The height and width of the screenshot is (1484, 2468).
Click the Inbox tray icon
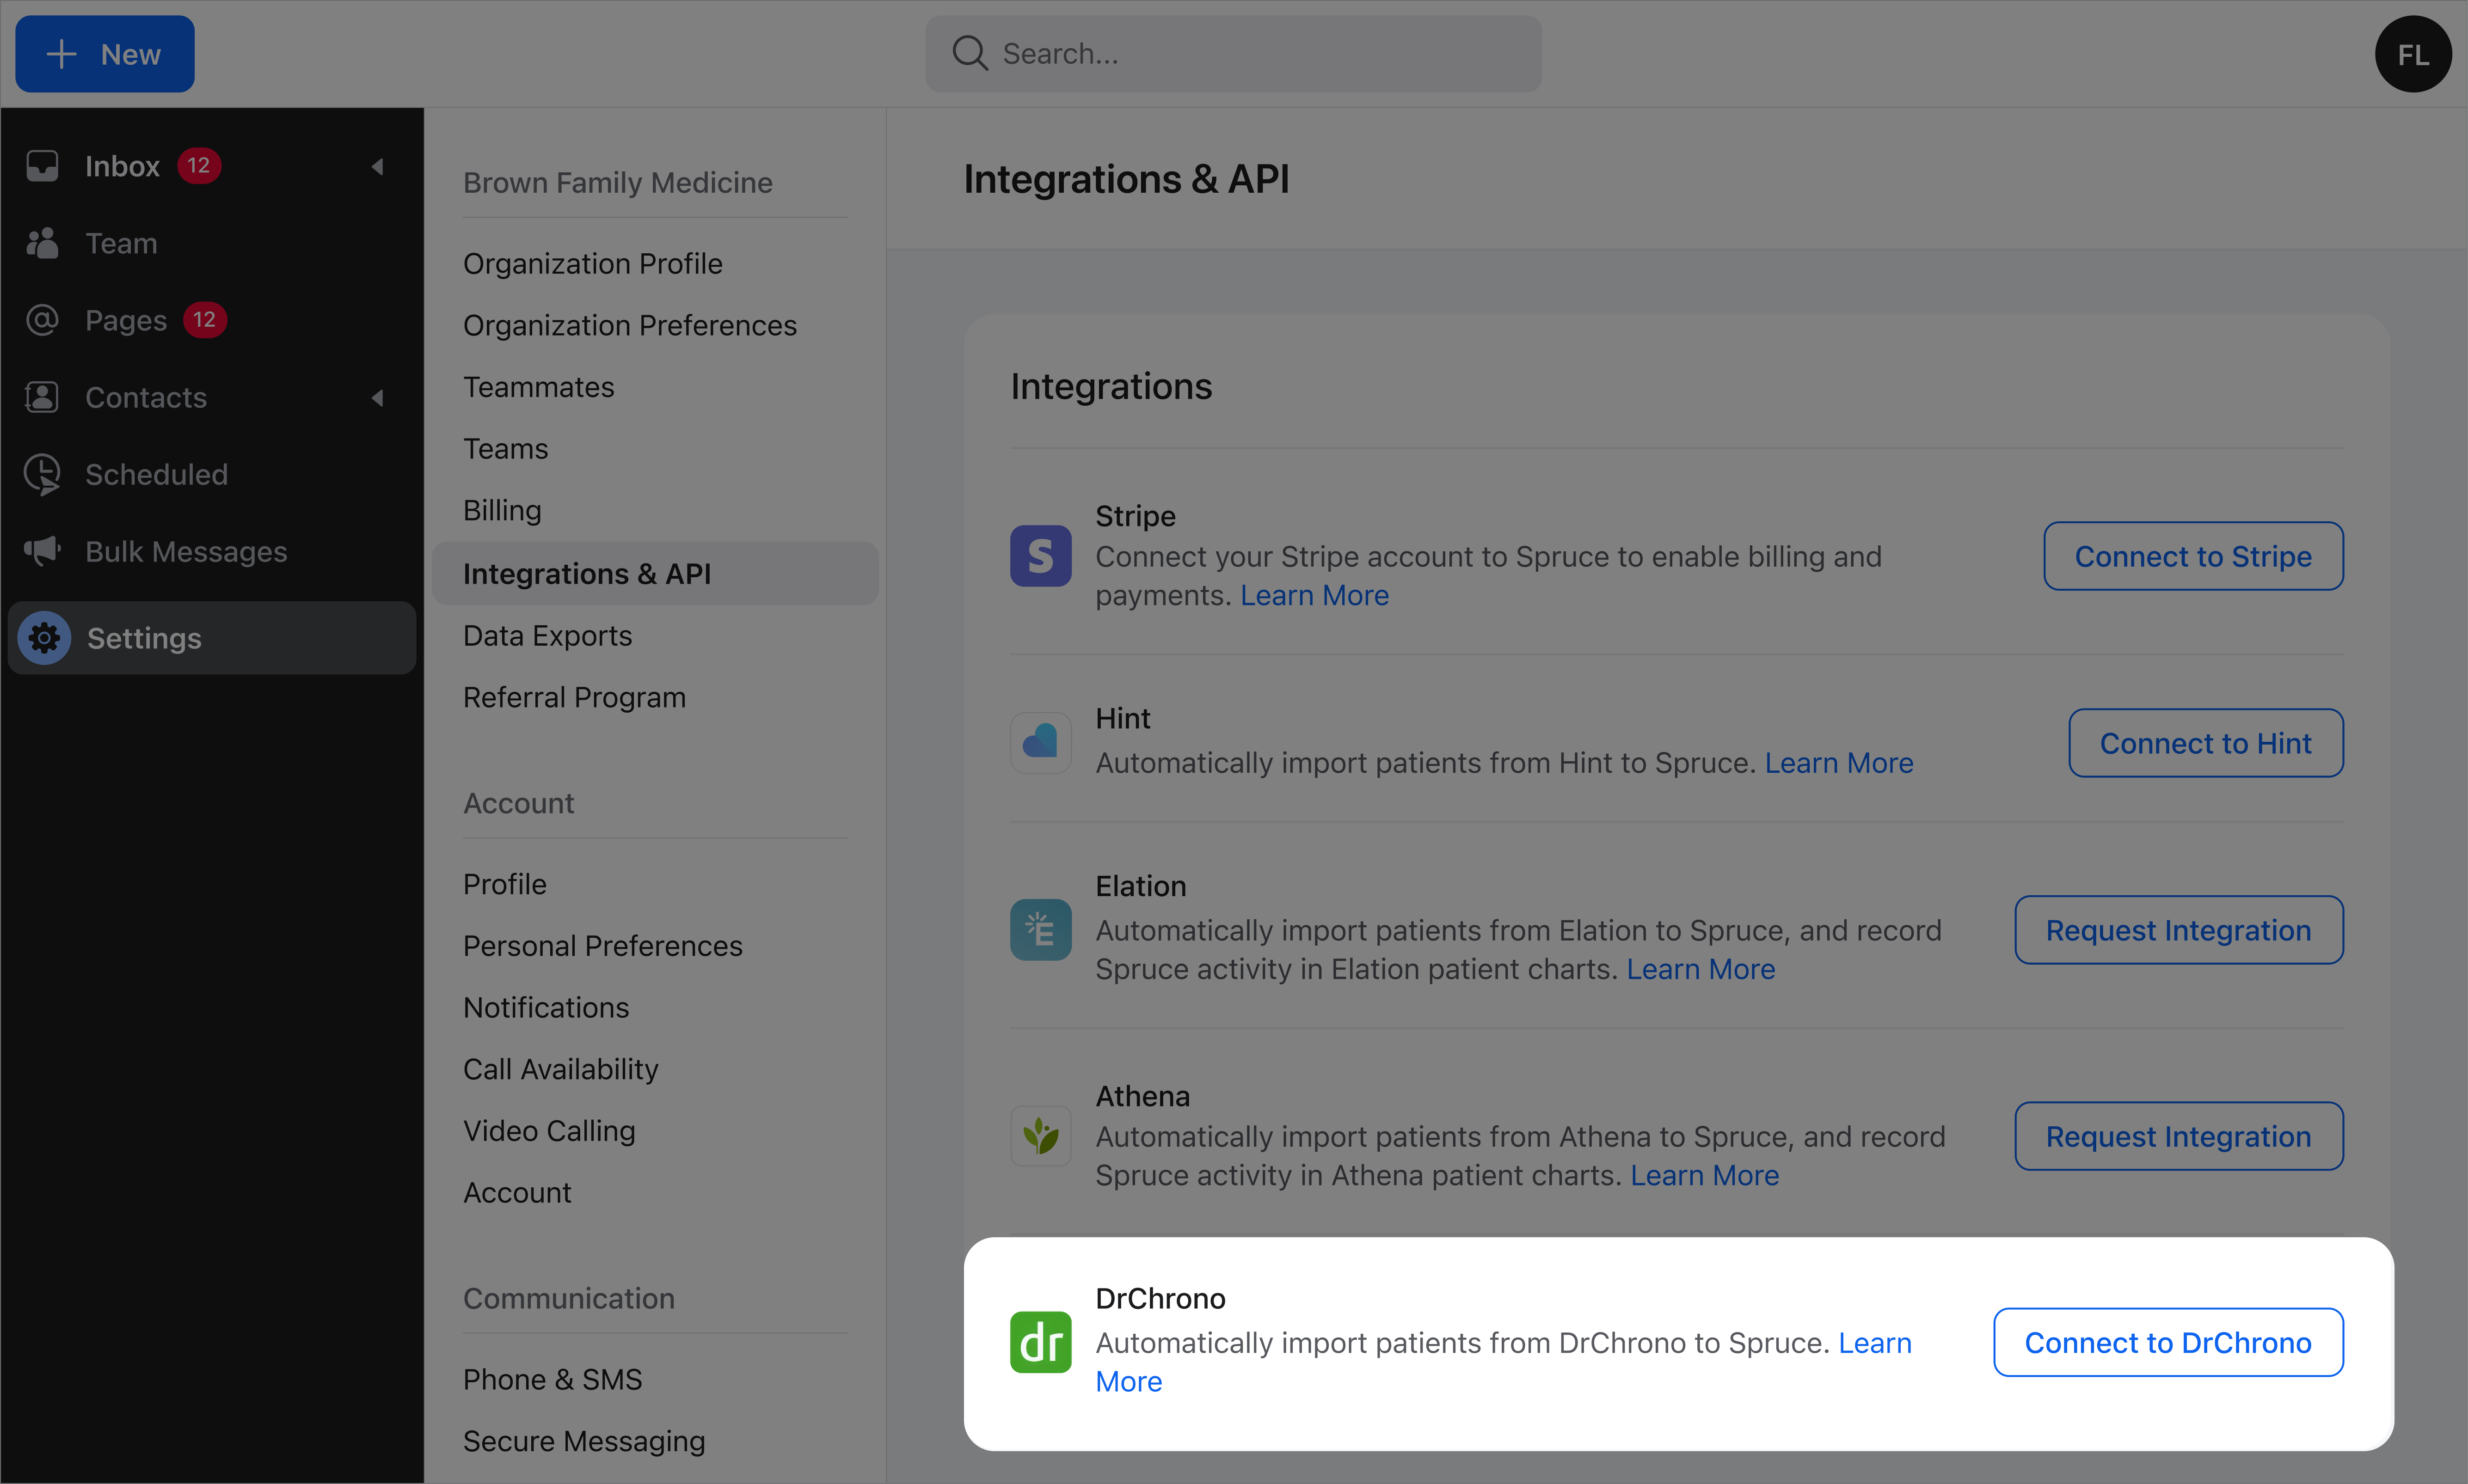click(42, 166)
